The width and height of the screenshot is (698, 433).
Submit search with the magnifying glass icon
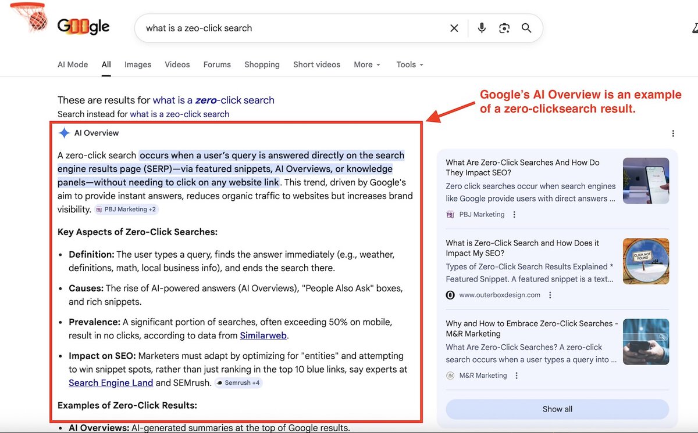point(526,28)
